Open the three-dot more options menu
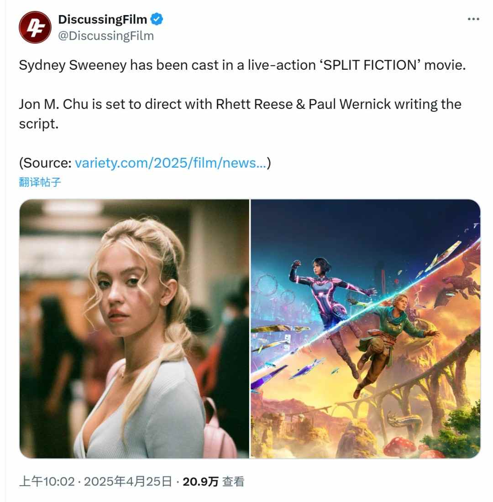 [x=473, y=19]
